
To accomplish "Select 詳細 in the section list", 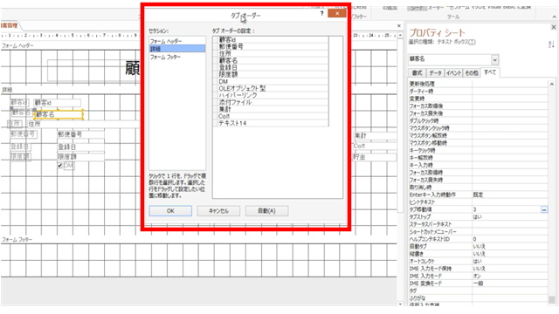I will pos(176,49).
